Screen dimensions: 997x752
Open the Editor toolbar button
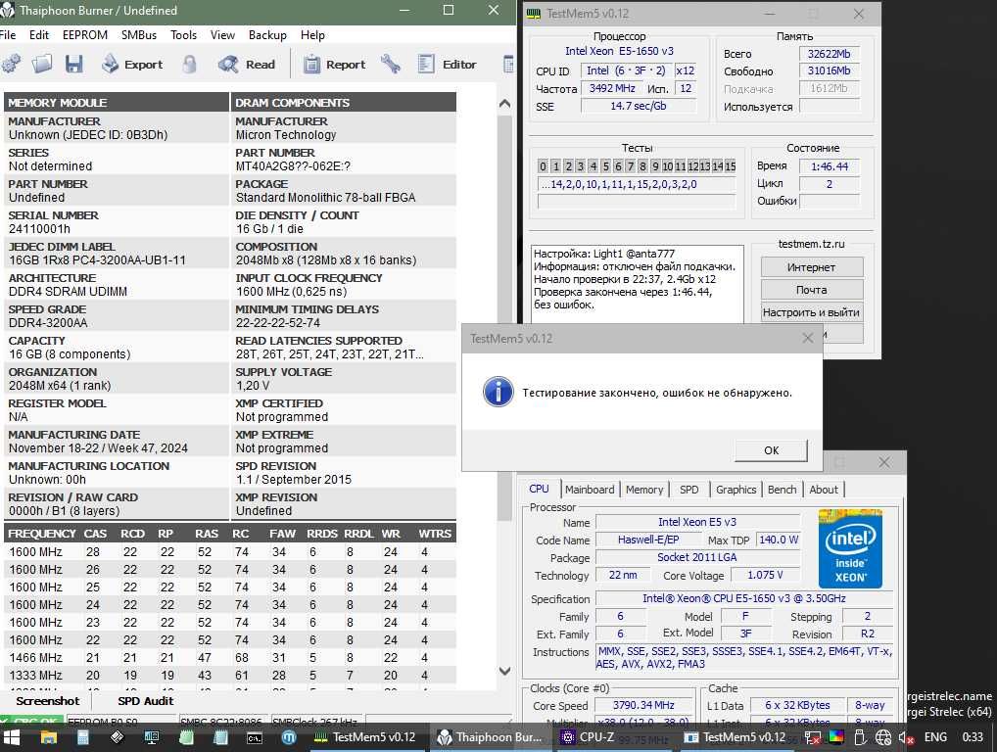[447, 65]
